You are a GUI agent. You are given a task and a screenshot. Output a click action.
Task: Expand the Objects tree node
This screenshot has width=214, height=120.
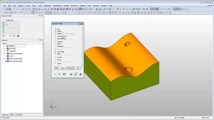click(x=4, y=46)
